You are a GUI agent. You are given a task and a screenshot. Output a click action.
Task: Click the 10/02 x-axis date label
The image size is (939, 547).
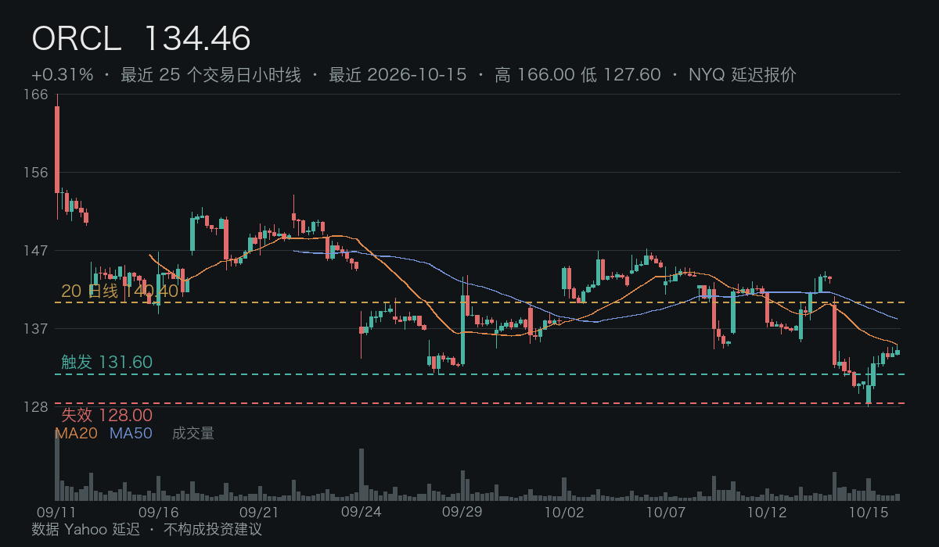click(x=564, y=513)
